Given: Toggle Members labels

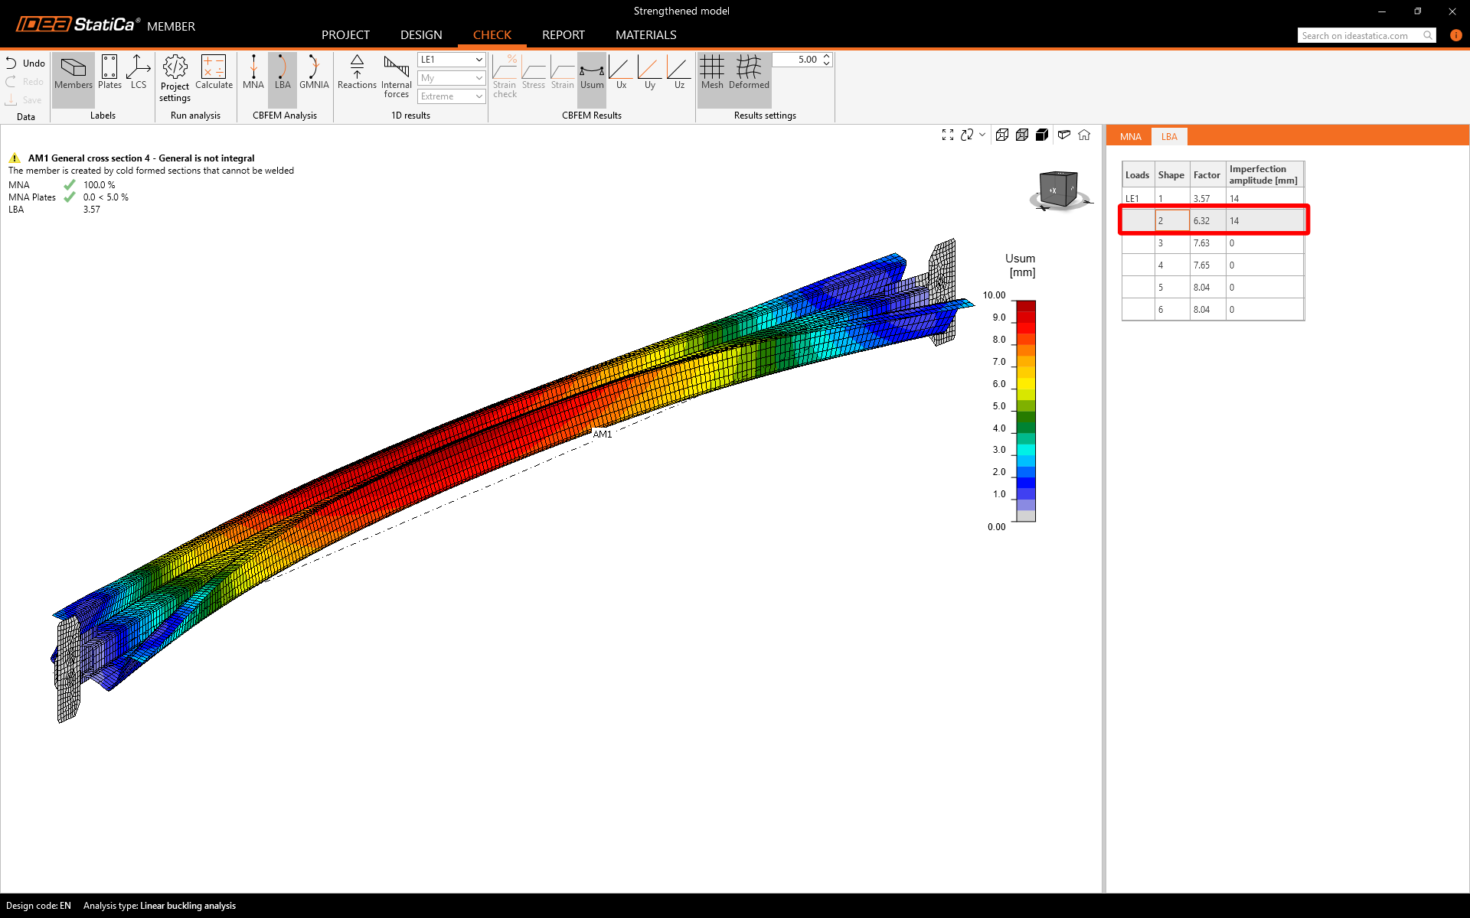Looking at the screenshot, I should pyautogui.click(x=73, y=72).
